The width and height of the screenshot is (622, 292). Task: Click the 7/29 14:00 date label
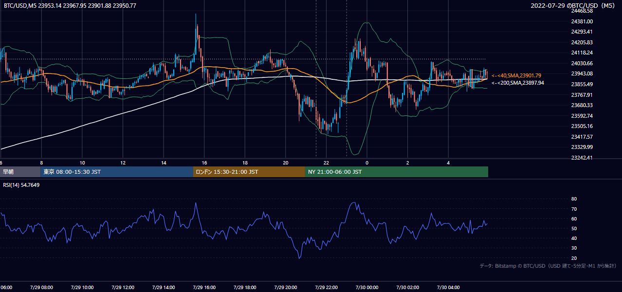164,288
